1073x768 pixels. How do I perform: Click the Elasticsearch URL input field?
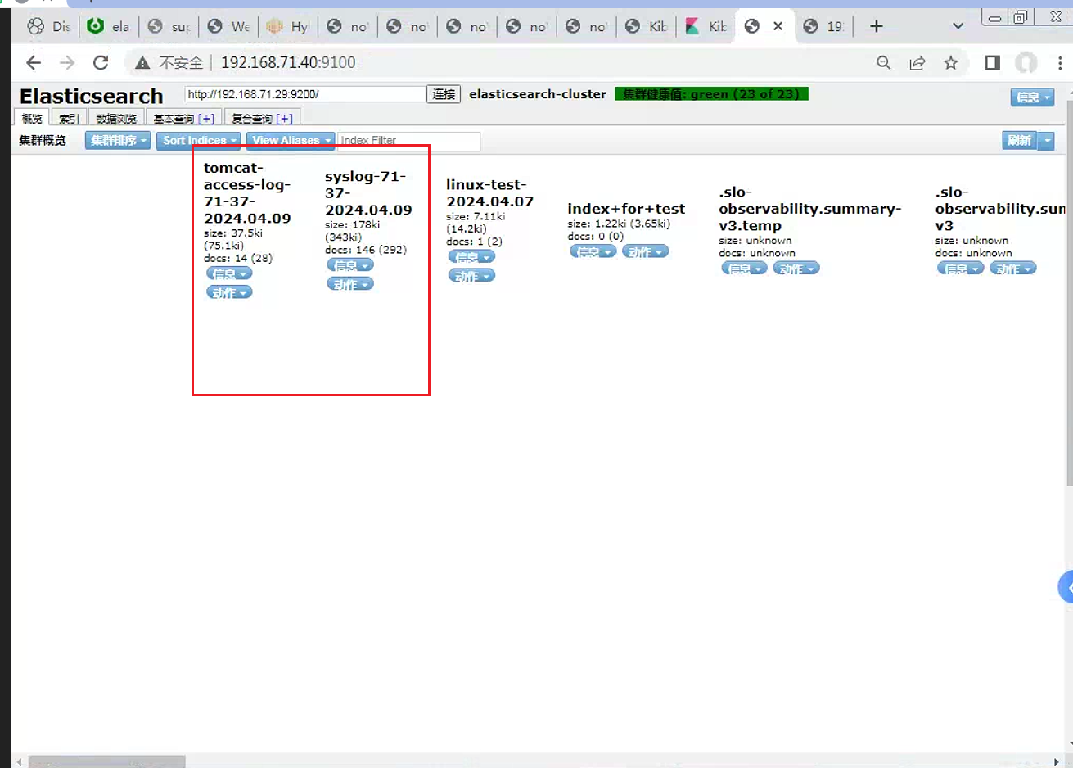pos(304,94)
